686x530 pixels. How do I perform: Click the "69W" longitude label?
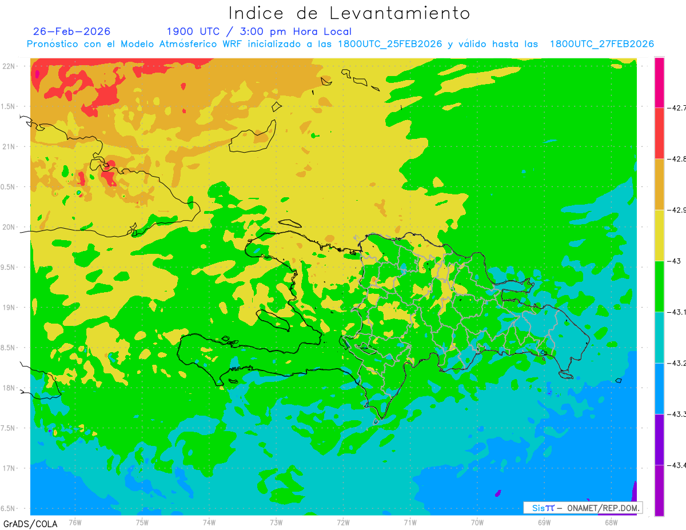(544, 522)
